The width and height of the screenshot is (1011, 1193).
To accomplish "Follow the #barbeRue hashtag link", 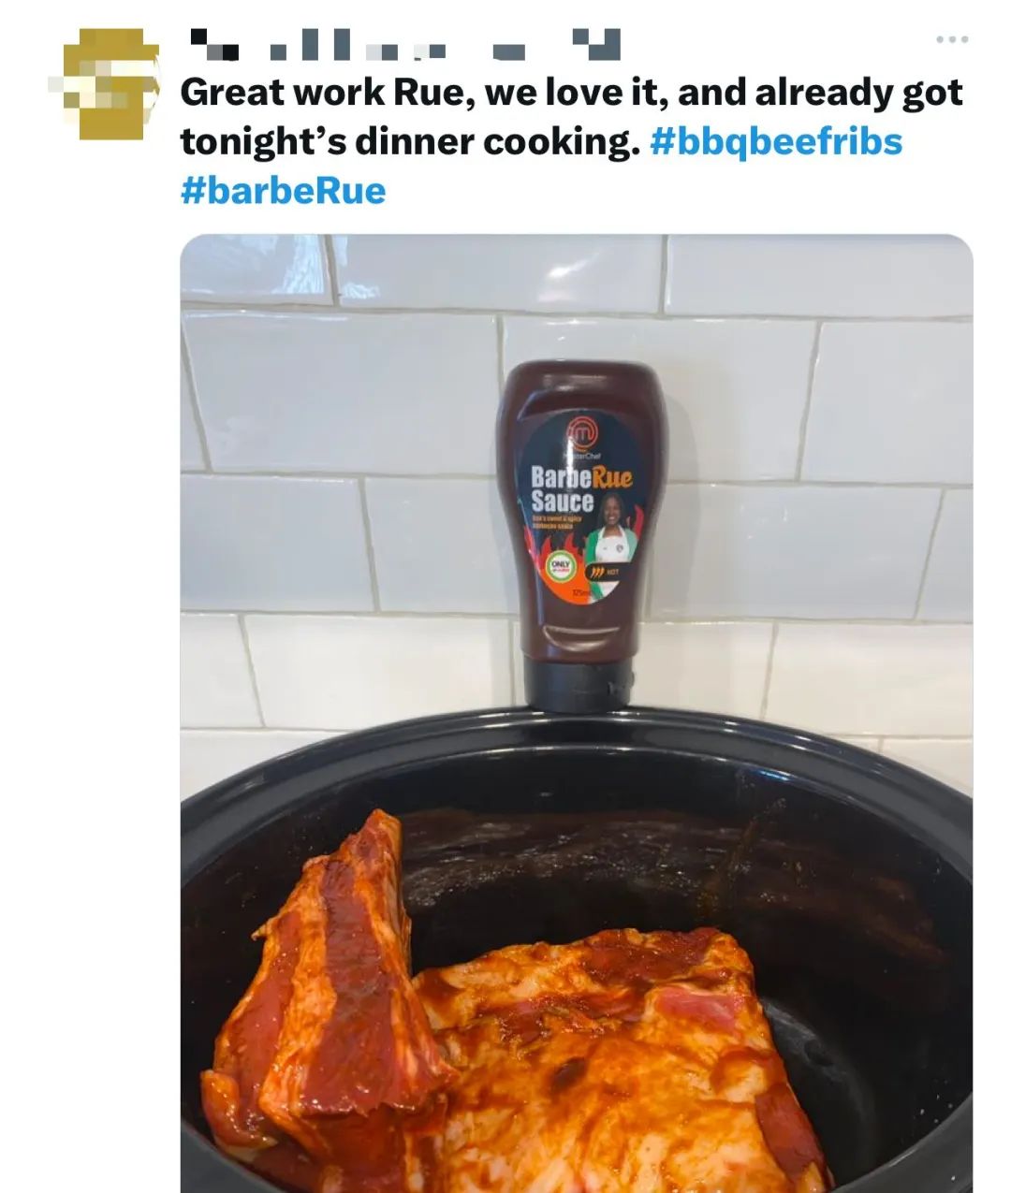I will tap(283, 190).
